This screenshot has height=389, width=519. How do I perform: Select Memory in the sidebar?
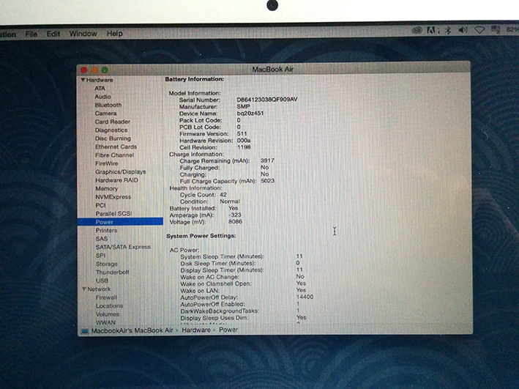[x=107, y=188]
